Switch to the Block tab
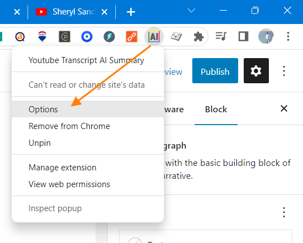Viewport: 303px width, 243px height. [216, 109]
